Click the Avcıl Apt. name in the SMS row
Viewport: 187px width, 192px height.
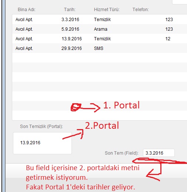(x=24, y=48)
